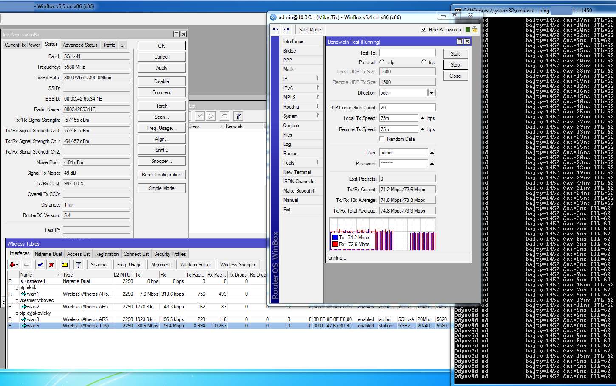Collapse the User field arrow

point(432,152)
